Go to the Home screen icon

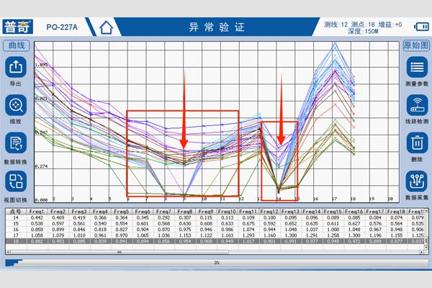[x=107, y=27]
